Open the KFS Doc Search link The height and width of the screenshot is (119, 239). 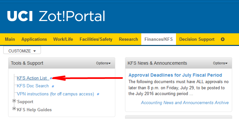pos(33,86)
